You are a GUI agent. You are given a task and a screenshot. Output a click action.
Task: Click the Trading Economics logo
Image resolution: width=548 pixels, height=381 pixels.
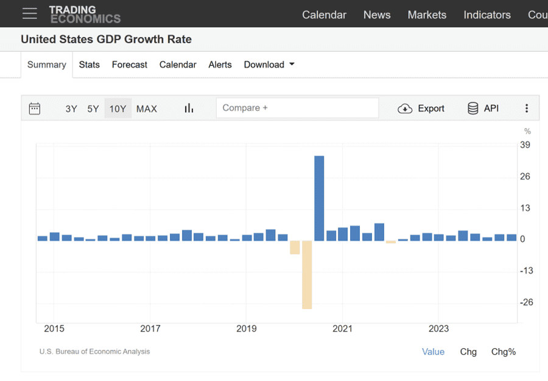coord(84,13)
